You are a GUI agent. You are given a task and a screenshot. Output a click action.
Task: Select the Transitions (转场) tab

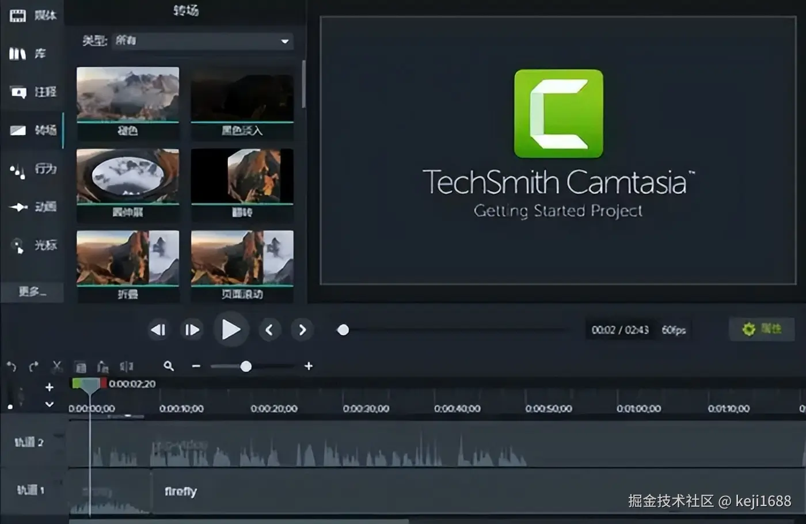click(x=32, y=130)
